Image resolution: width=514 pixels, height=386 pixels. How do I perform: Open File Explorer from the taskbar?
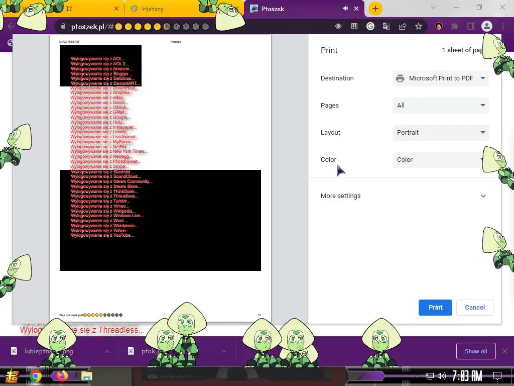coord(87,376)
